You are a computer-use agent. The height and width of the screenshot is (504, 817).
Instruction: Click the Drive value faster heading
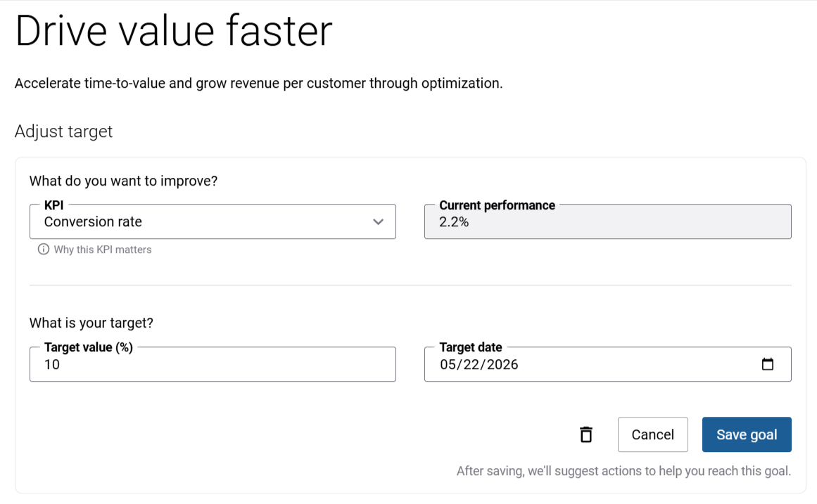(173, 31)
